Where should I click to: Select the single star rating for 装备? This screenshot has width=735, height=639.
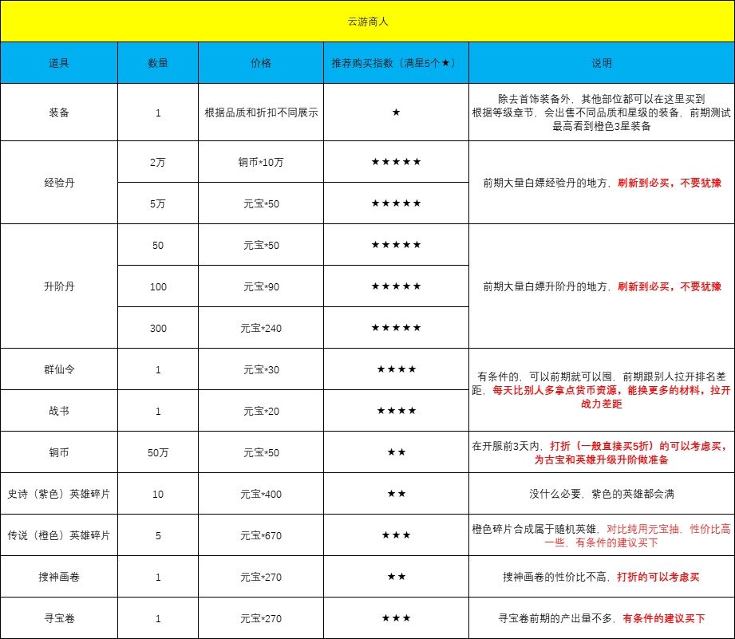pos(396,112)
